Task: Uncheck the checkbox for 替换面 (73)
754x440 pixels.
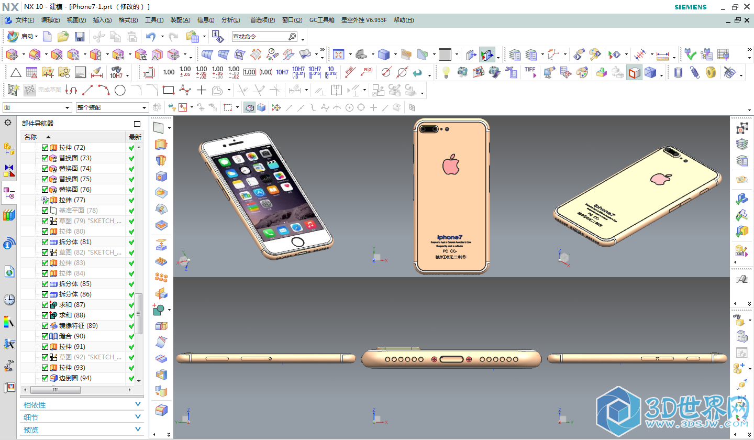Action: (x=45, y=158)
